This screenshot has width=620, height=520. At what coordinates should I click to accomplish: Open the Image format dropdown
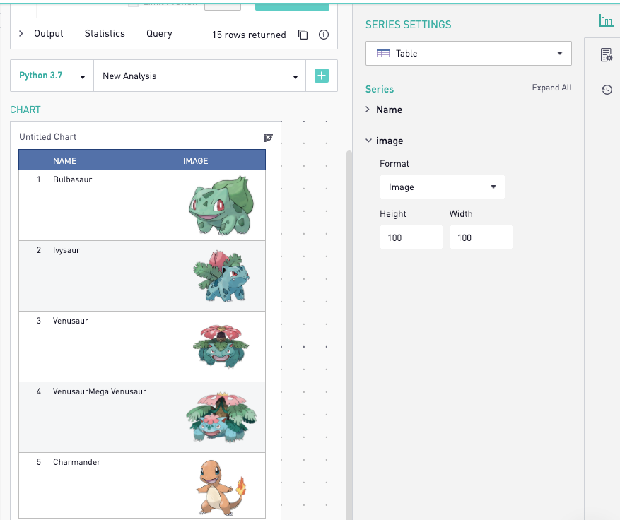tap(442, 187)
